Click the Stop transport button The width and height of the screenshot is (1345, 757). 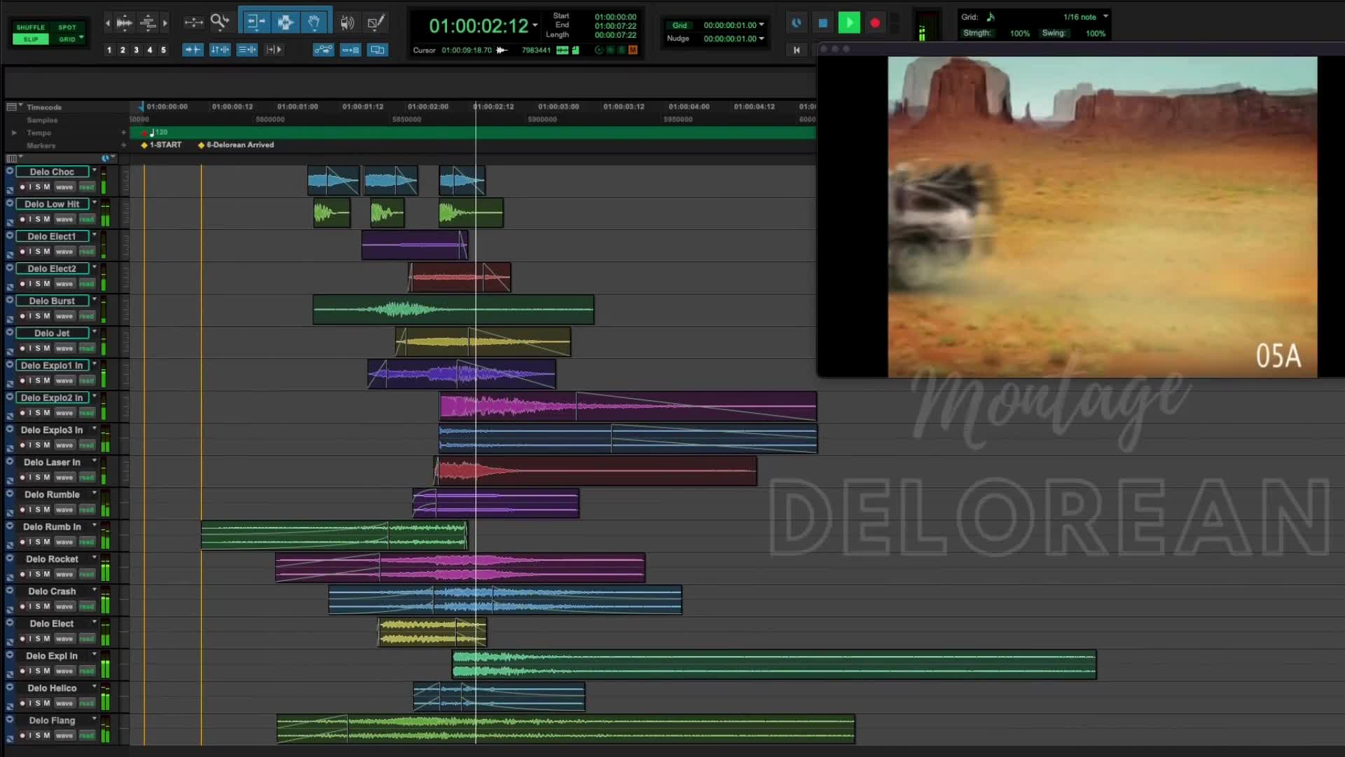(823, 23)
